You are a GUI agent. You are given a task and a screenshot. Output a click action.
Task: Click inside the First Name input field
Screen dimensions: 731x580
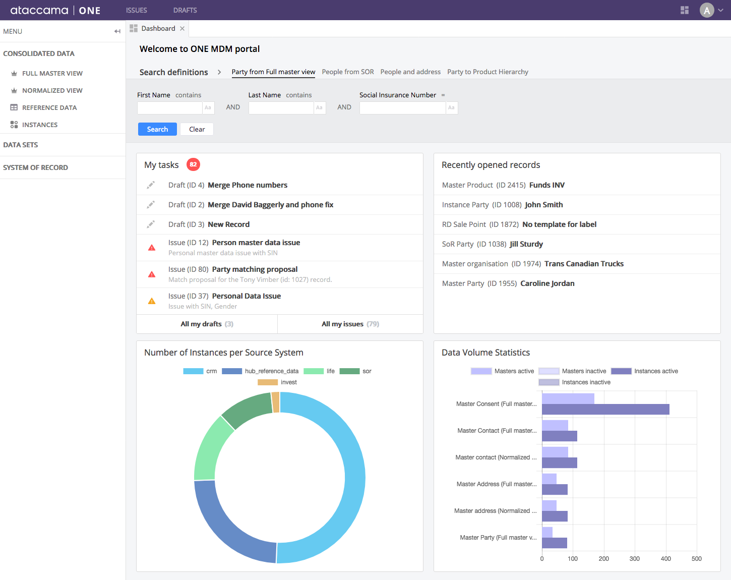169,107
